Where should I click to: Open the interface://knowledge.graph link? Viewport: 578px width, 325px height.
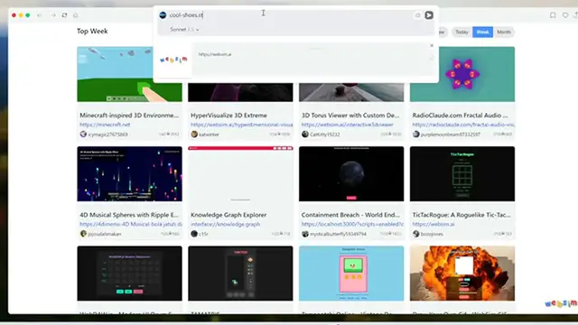pyautogui.click(x=225, y=224)
